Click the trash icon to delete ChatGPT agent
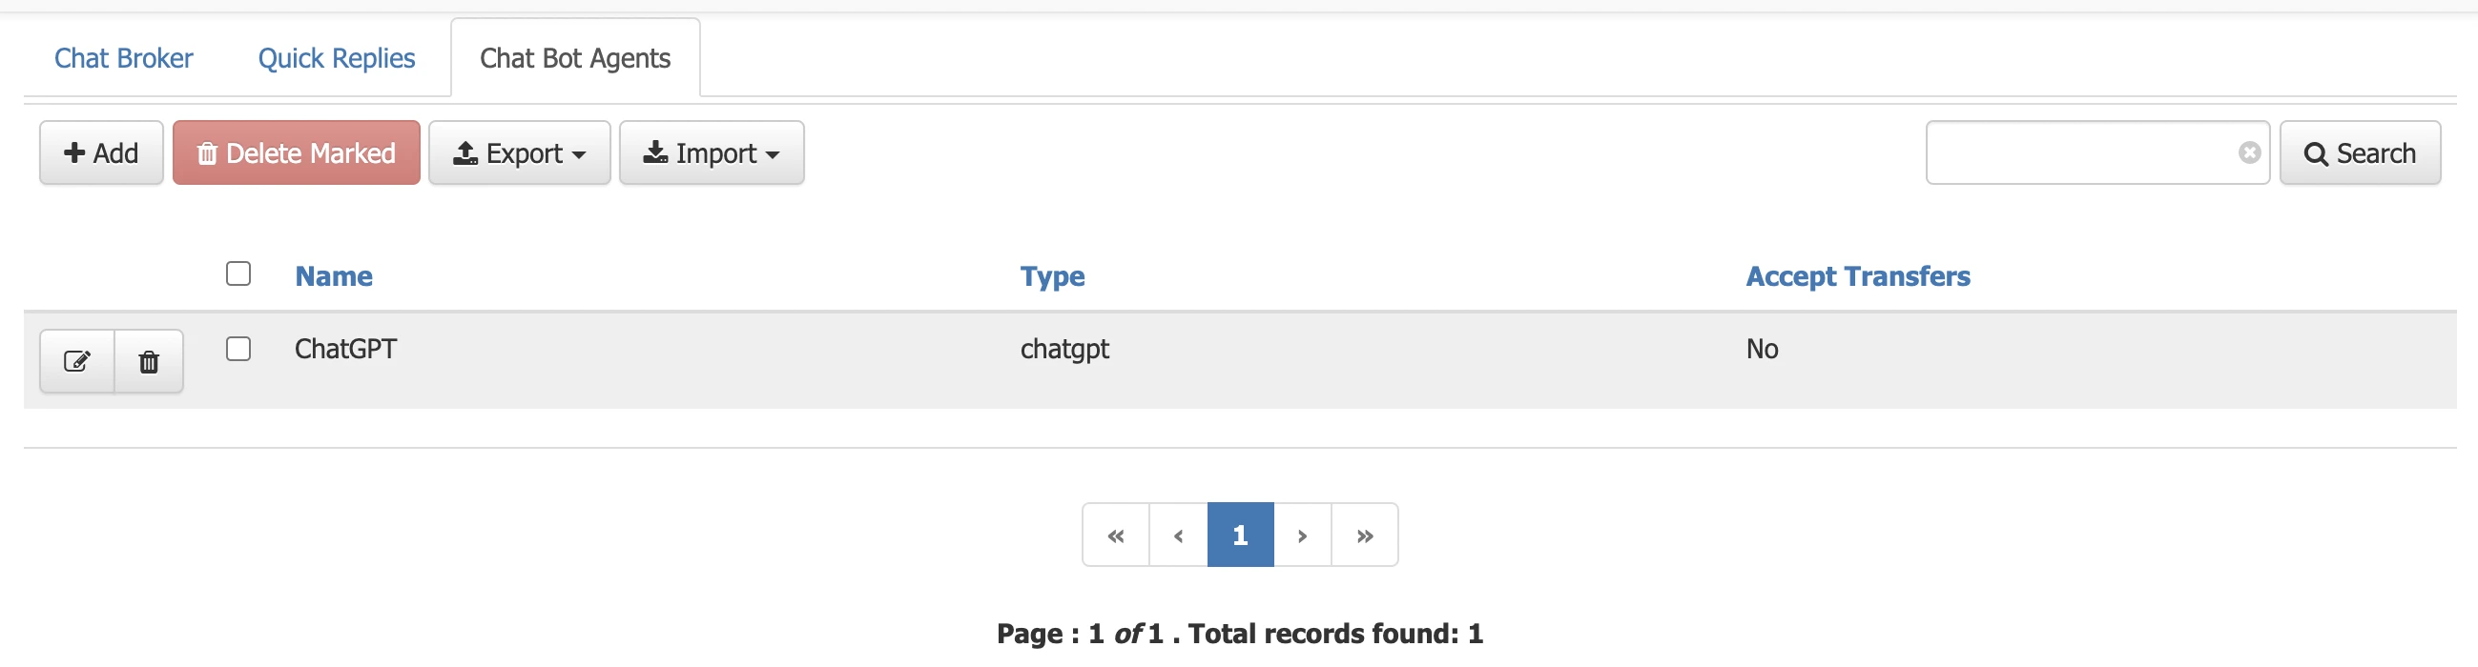The width and height of the screenshot is (2478, 667). coord(148,360)
